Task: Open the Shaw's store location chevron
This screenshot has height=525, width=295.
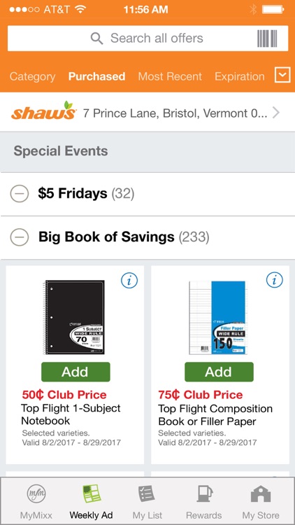Action: pyautogui.click(x=275, y=113)
